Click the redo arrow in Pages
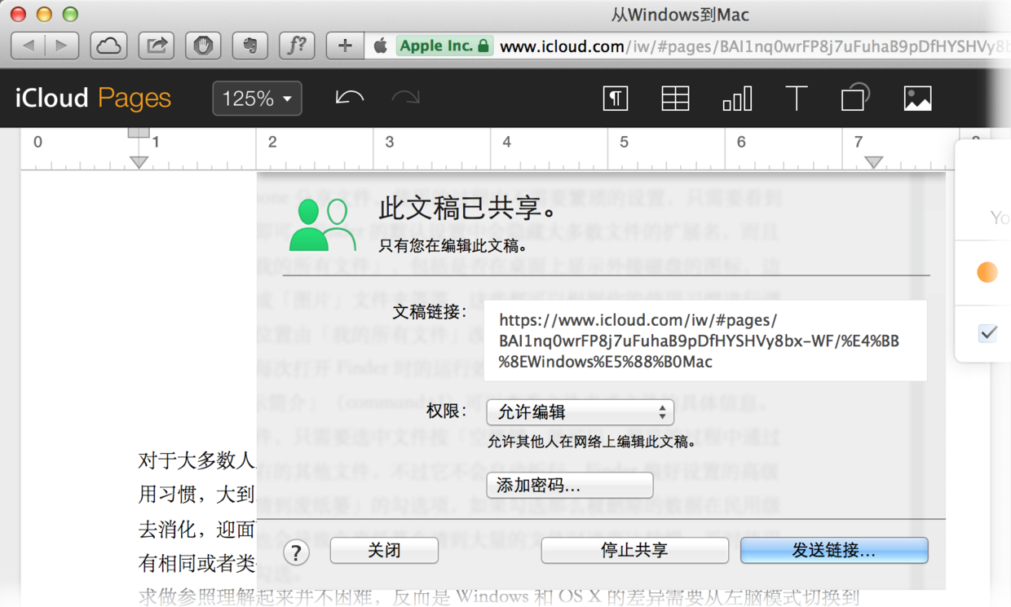This screenshot has width=1011, height=607. pyautogui.click(x=405, y=99)
